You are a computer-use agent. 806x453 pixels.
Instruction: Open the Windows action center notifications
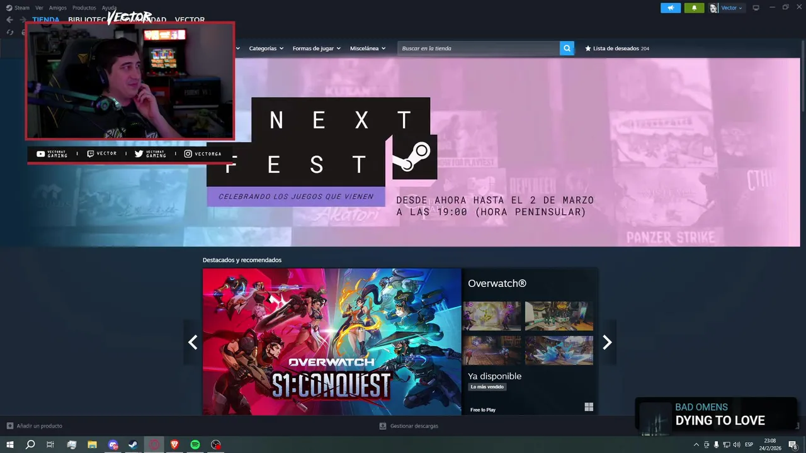(793, 445)
